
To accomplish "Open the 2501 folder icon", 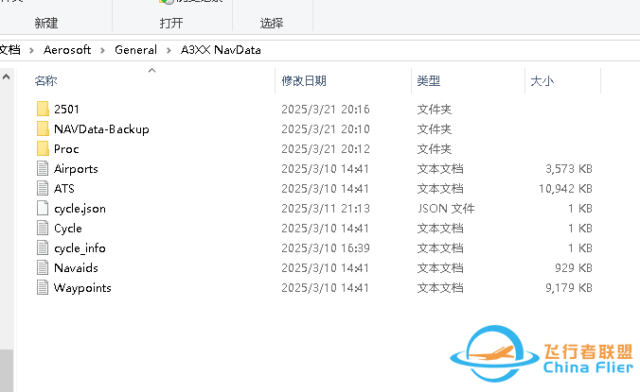I will point(43,109).
